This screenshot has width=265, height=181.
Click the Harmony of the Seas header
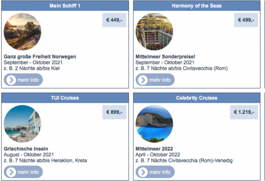pos(197,6)
